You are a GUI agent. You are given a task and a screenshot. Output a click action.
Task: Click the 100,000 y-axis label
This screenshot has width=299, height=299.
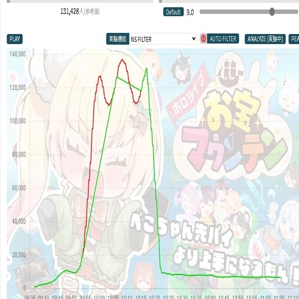tap(17, 121)
